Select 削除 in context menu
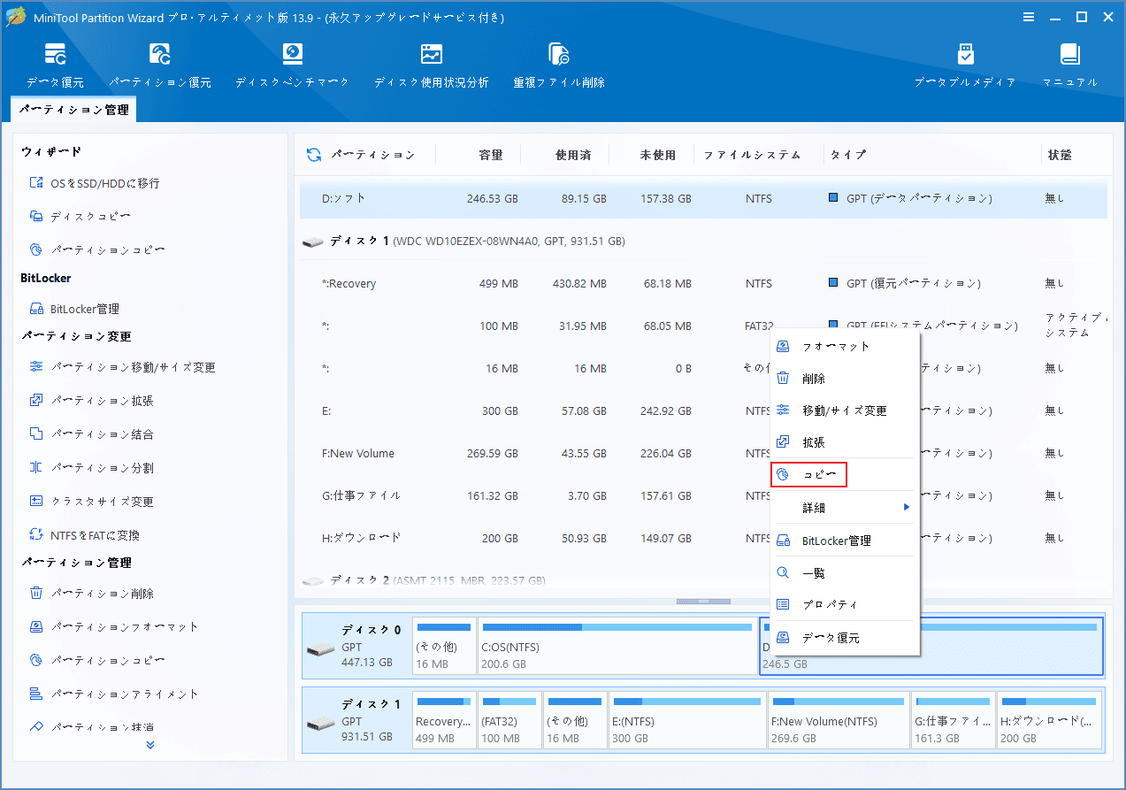The height and width of the screenshot is (790, 1126). 846,379
